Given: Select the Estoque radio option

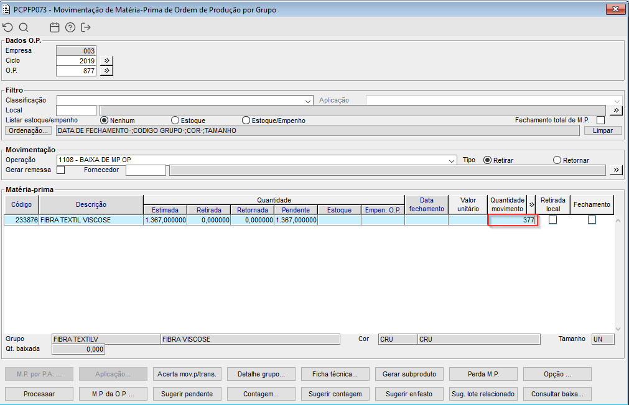Looking at the screenshot, I should [x=175, y=120].
